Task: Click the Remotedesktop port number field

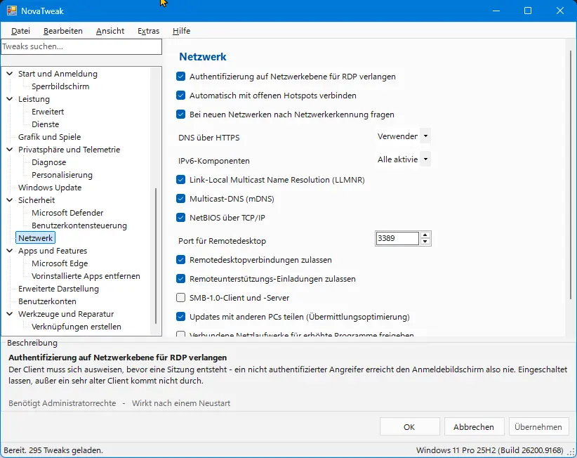Action: (x=397, y=238)
